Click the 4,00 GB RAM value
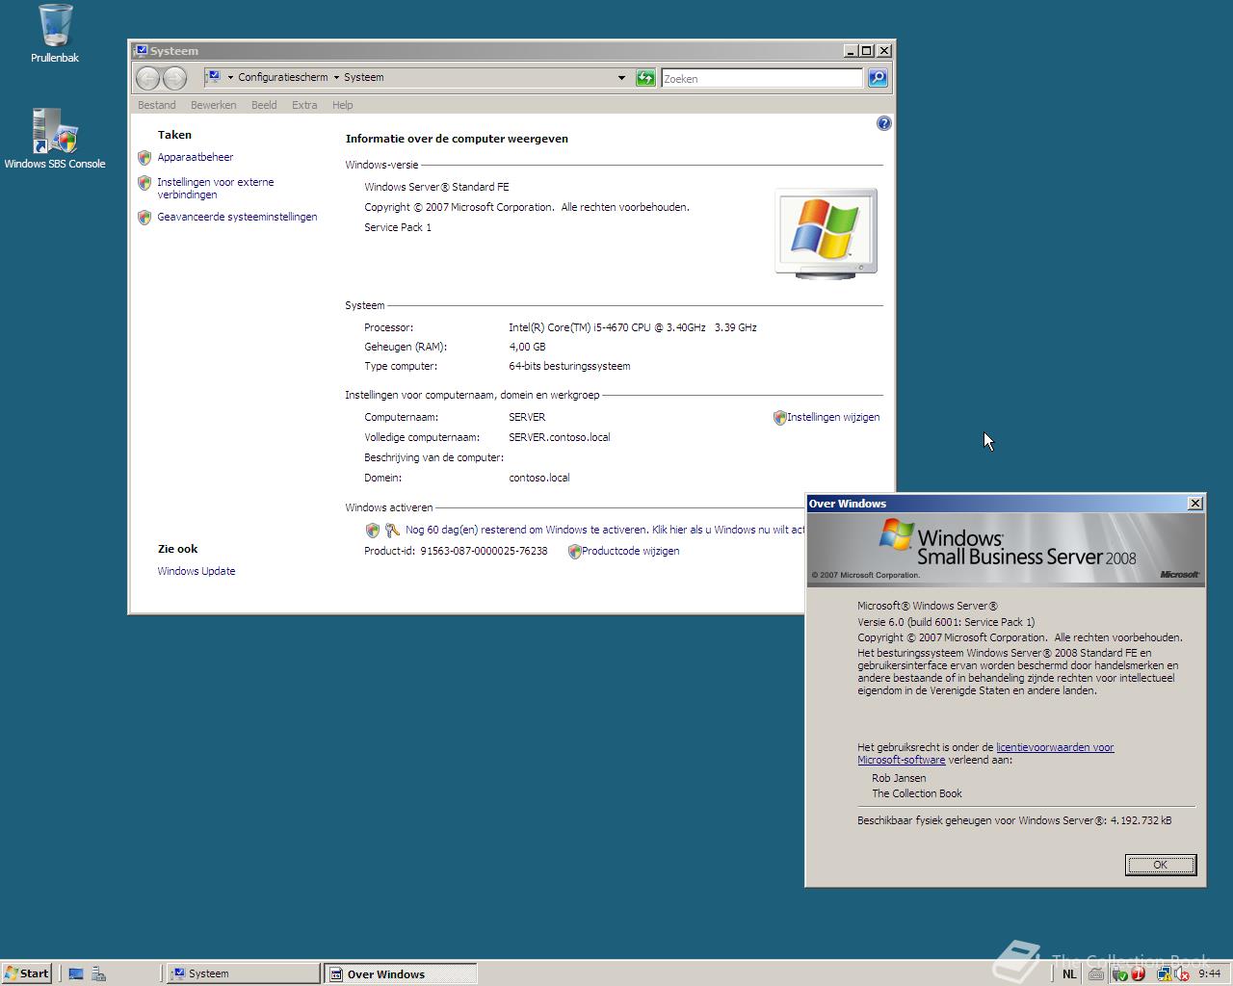The height and width of the screenshot is (986, 1233). coord(527,347)
